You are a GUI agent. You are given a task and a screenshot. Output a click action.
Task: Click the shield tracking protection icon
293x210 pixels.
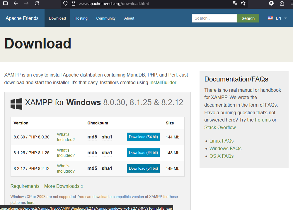[65, 3]
